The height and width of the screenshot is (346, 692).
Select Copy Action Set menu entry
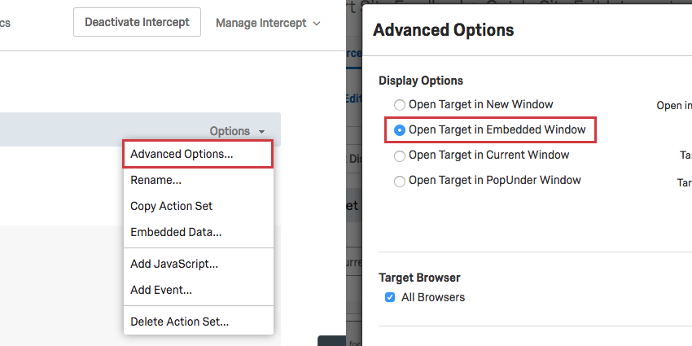tap(171, 206)
